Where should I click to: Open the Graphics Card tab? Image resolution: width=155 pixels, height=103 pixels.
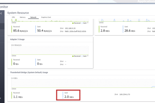[46, 17]
